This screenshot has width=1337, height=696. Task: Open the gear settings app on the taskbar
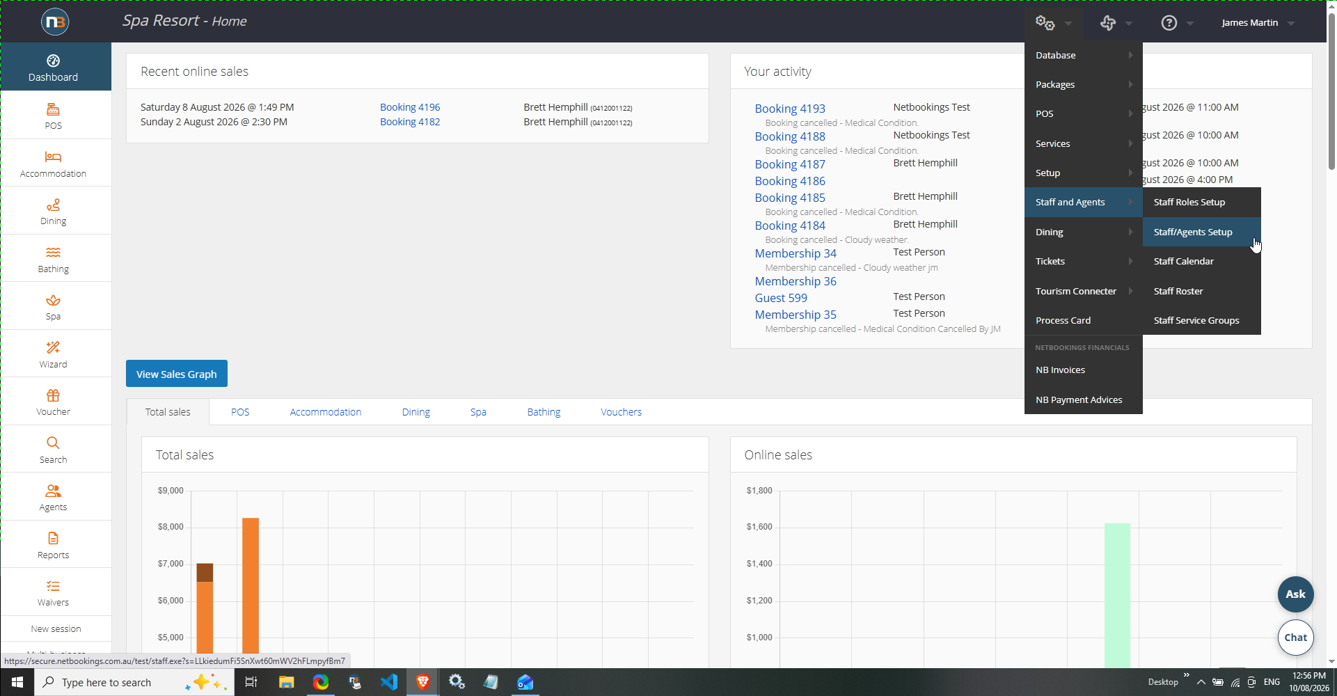pyautogui.click(x=457, y=682)
